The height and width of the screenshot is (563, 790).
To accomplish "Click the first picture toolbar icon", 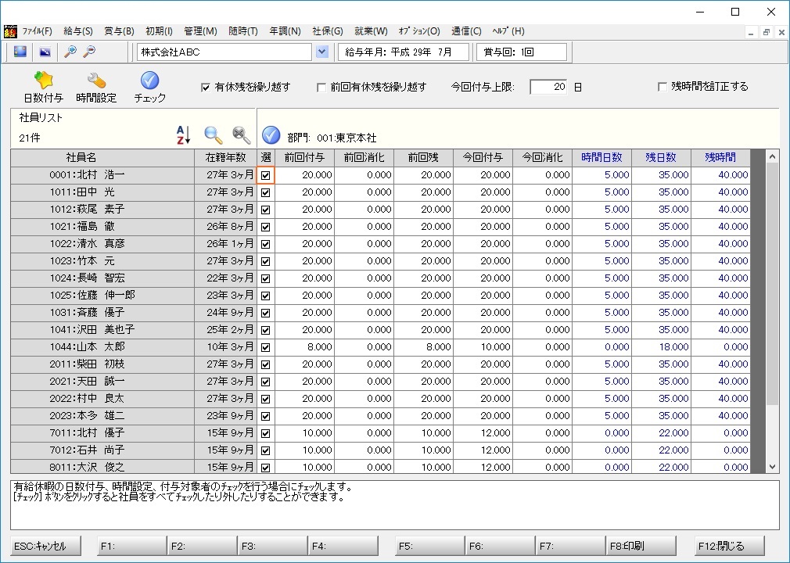I will coord(20,52).
